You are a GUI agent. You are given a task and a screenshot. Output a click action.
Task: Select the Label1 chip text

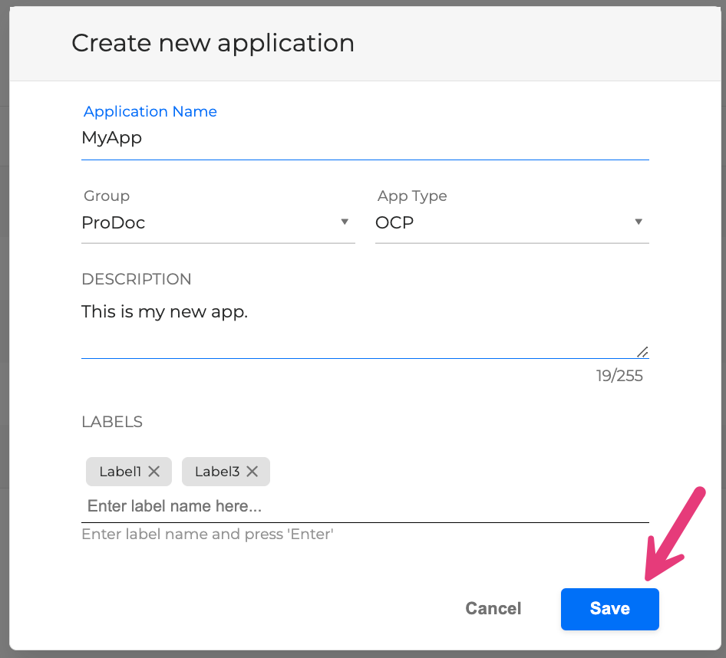120,472
